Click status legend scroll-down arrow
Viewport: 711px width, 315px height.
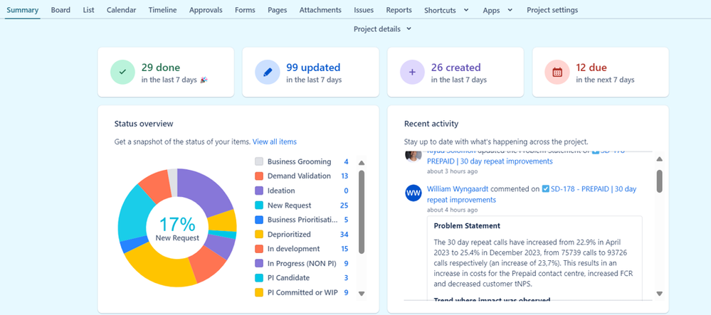click(362, 294)
